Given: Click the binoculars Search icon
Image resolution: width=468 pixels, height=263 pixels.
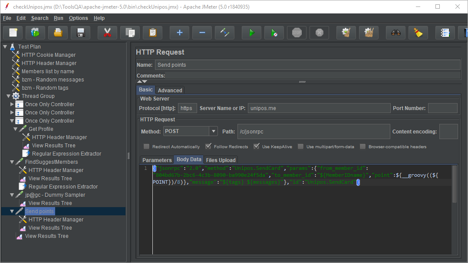Looking at the screenshot, I should pyautogui.click(x=395, y=32).
